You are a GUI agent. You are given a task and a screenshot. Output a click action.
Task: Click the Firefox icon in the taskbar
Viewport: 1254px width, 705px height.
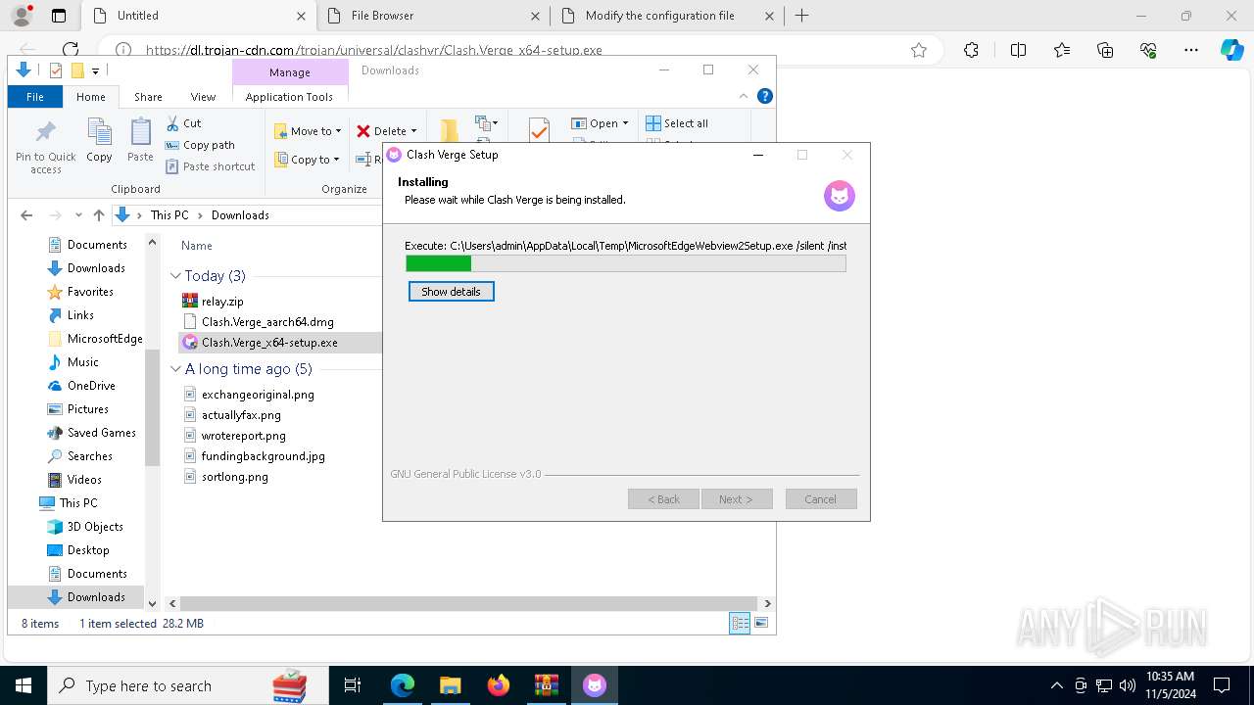499,685
